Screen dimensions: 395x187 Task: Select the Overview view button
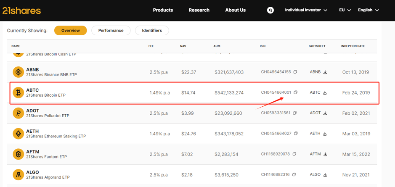pyautogui.click(x=70, y=30)
